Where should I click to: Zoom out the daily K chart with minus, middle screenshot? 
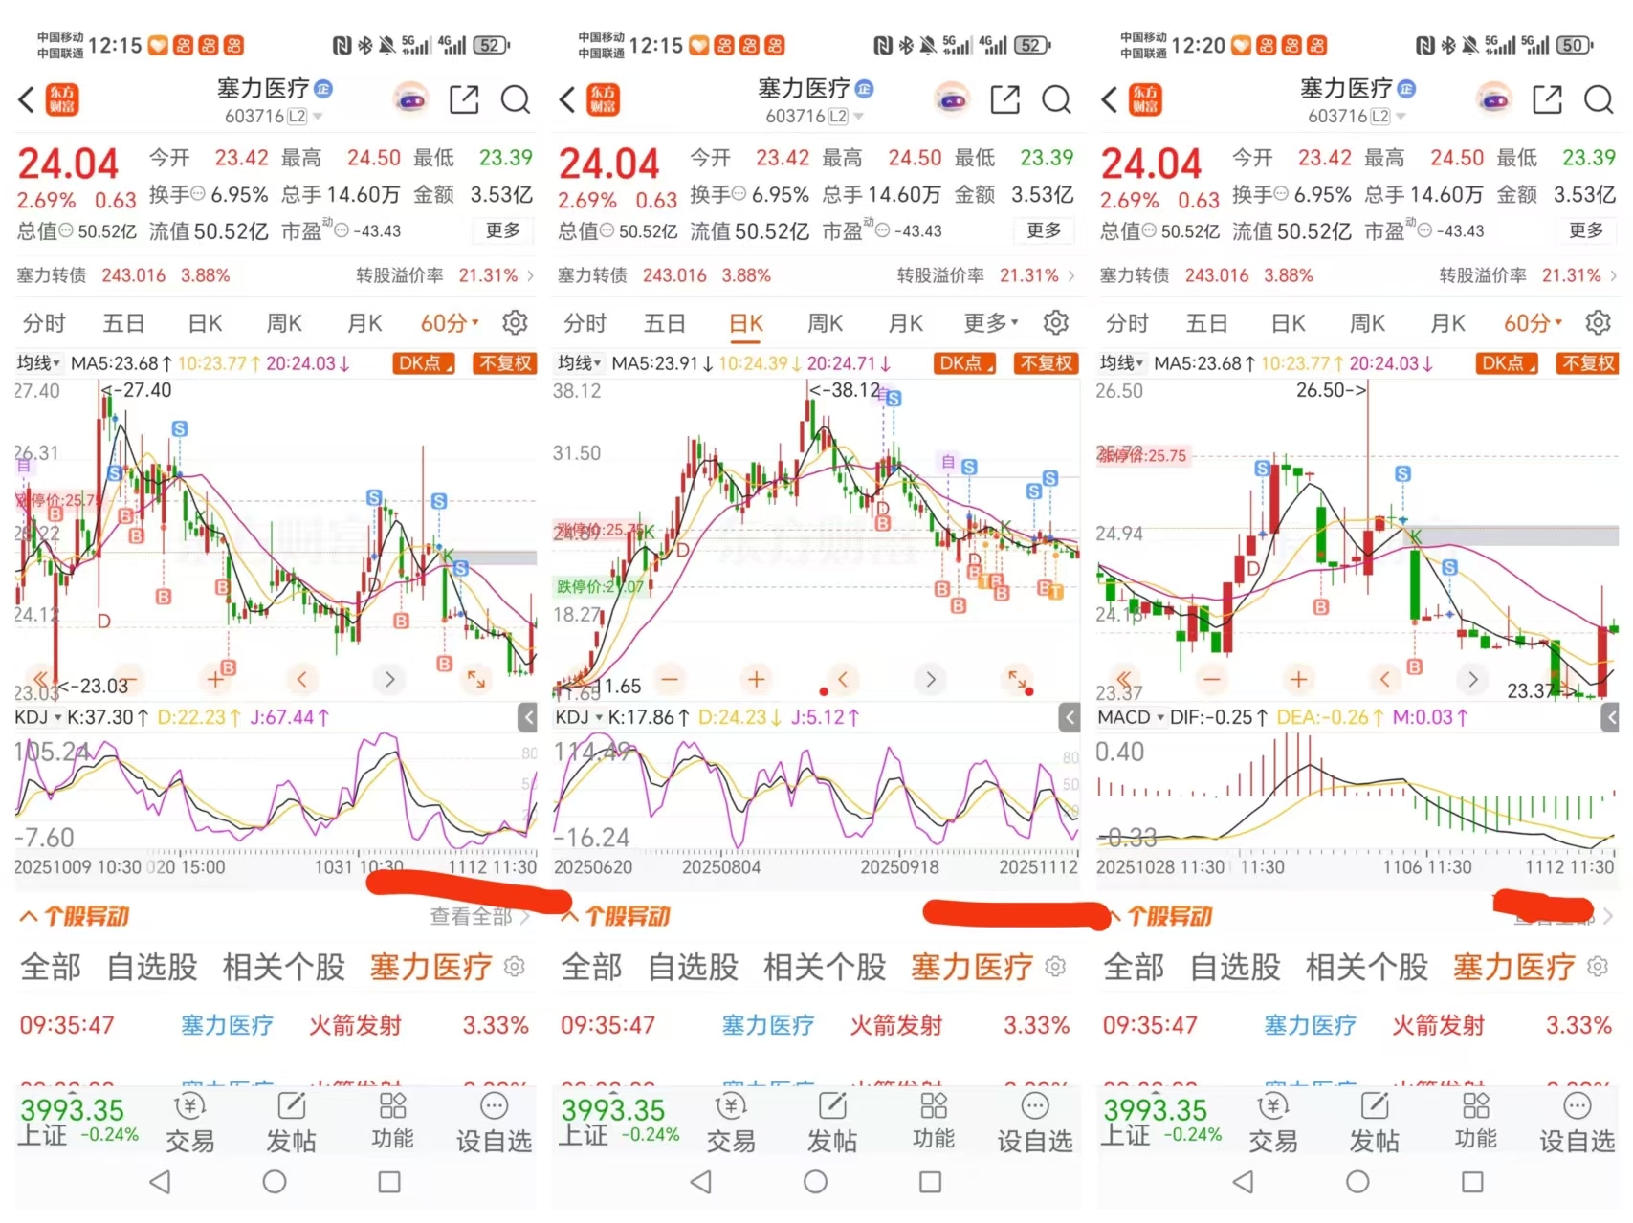pyautogui.click(x=670, y=679)
